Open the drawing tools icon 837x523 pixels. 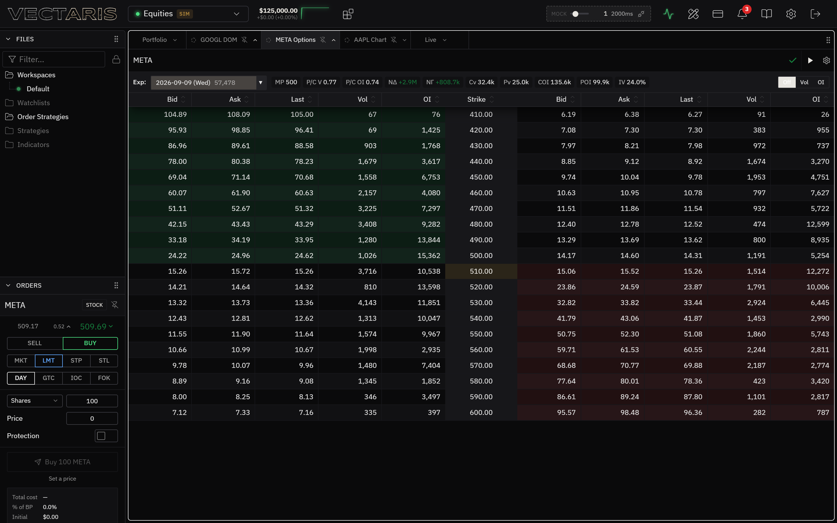[693, 14]
